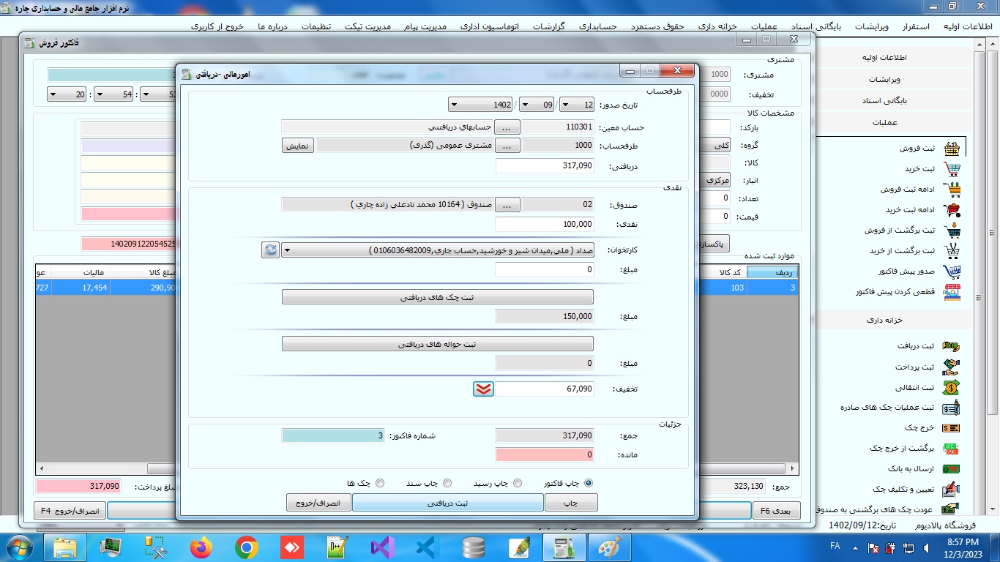The image size is (1000, 562).
Task: Click the نقدی amount input field
Action: [x=544, y=224]
